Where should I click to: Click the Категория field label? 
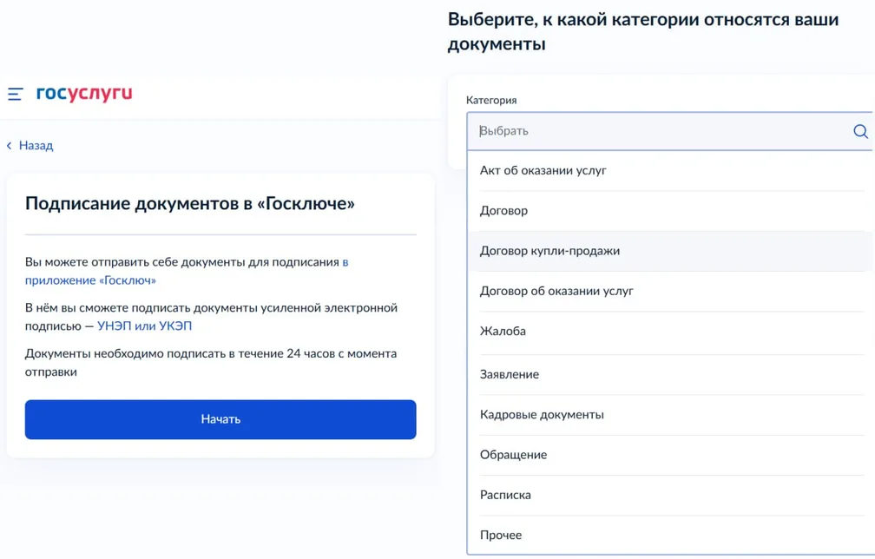(x=491, y=101)
